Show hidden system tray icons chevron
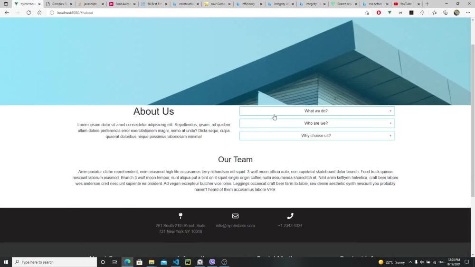Screen dimensions: 475x267 coord(410,262)
